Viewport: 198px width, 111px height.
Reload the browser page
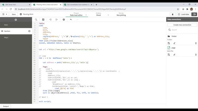tap(11, 9)
